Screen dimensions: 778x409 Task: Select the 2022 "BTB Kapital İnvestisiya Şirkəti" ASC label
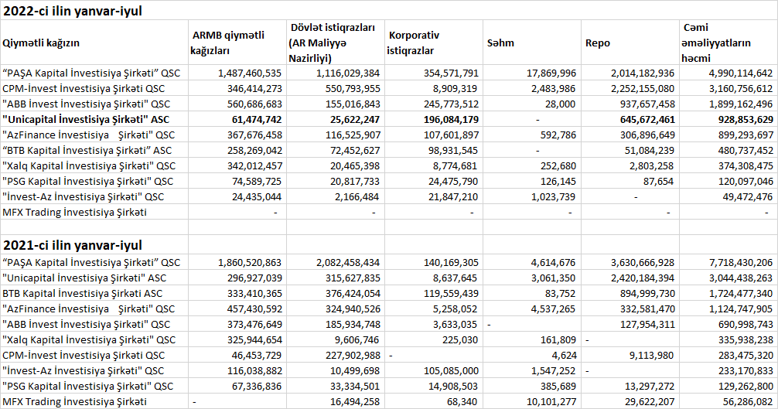pos(94,150)
